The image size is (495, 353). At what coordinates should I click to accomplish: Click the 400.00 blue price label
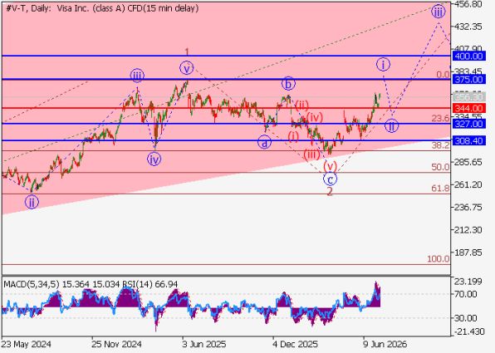(468, 56)
